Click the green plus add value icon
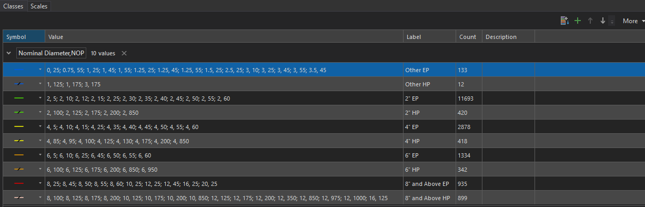The width and height of the screenshot is (645, 207). (x=578, y=21)
